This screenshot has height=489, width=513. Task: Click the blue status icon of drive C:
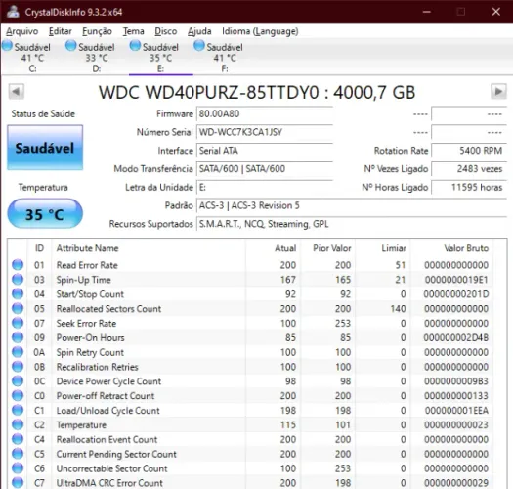(x=7, y=46)
